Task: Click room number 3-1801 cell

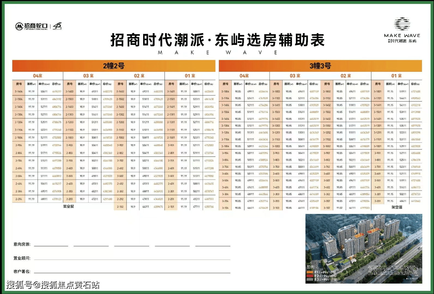Action: 378,91
